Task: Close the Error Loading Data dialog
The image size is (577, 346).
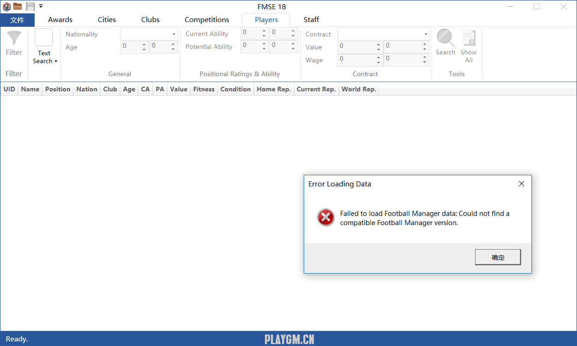Action: click(x=521, y=184)
